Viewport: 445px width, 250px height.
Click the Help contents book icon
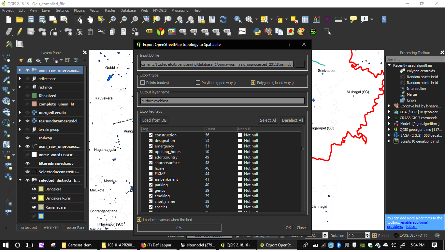click(x=384, y=20)
